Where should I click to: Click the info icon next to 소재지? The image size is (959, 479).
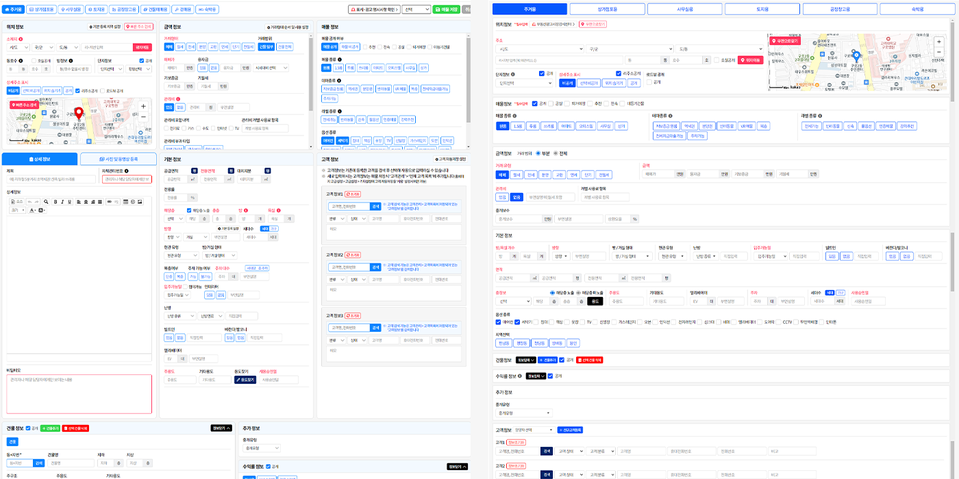[21, 39]
